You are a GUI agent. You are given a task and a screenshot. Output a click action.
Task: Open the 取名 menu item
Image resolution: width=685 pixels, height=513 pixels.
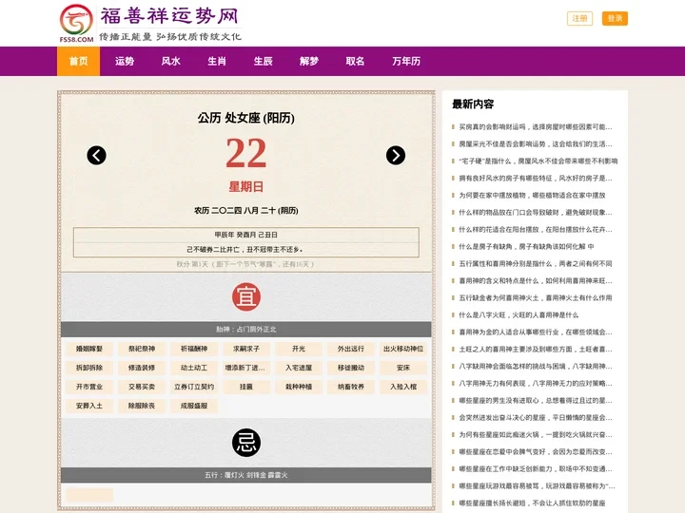355,61
